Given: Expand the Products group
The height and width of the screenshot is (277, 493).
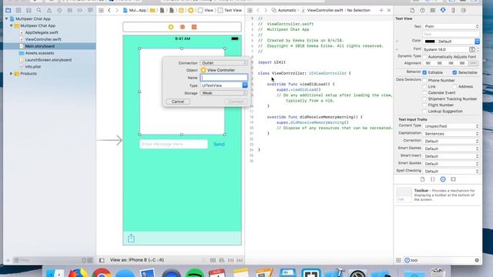Looking at the screenshot, I should [11, 74].
